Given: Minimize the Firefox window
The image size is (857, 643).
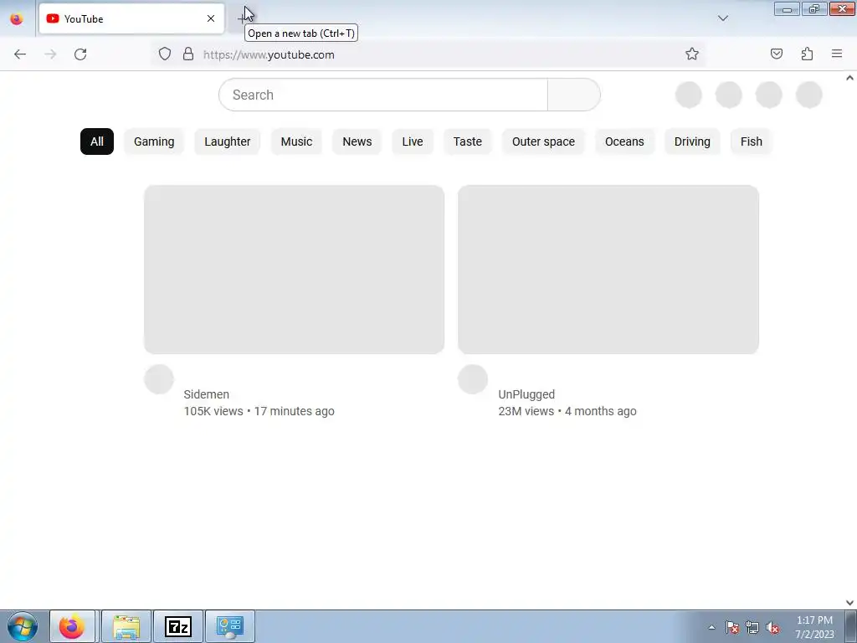Looking at the screenshot, I should point(787,9).
